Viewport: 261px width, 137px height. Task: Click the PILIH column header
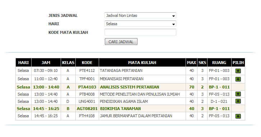238,63
